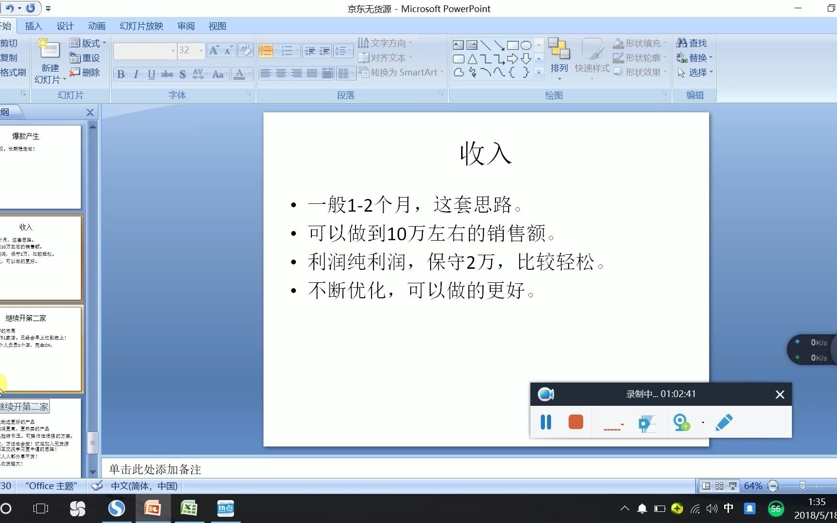The height and width of the screenshot is (523, 837).
Task: Open the line spacing dropdown
Action: [343, 50]
